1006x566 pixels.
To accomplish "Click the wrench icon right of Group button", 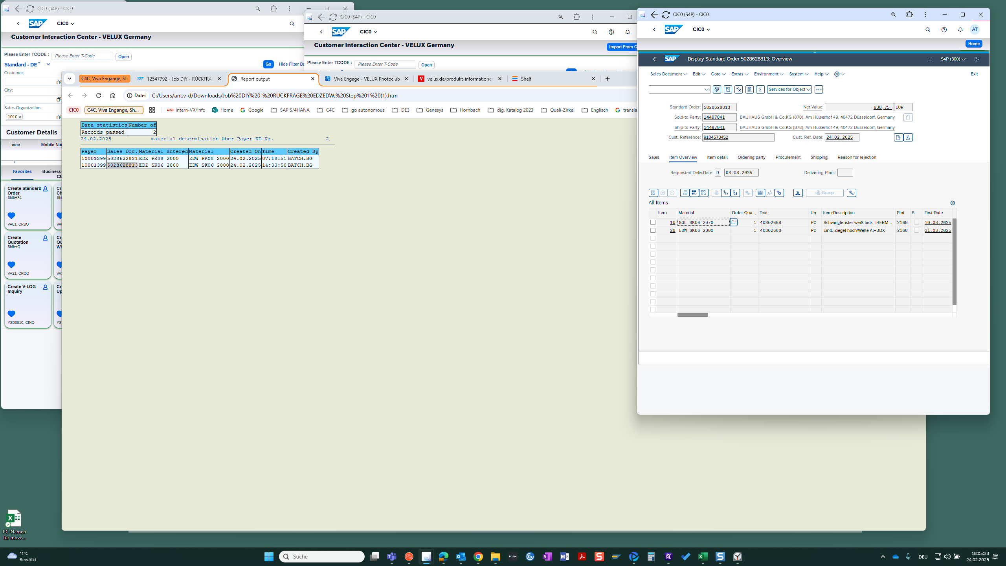I will click(851, 193).
